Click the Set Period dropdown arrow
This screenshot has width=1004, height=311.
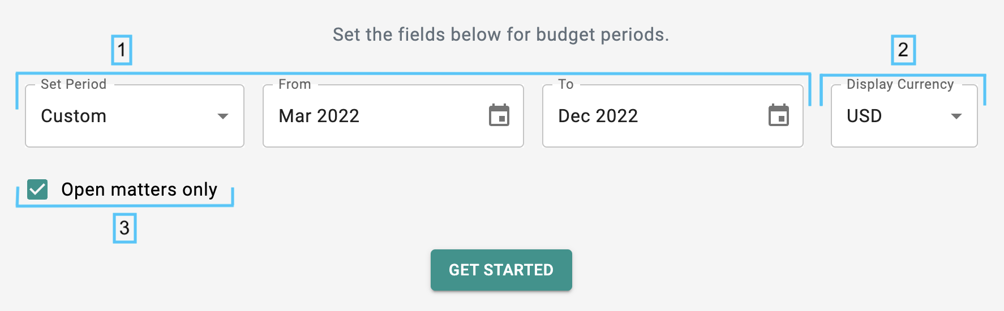pyautogui.click(x=223, y=116)
